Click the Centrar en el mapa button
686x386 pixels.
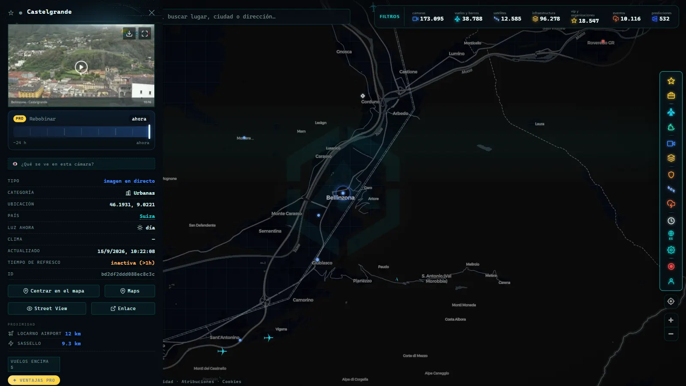click(54, 291)
